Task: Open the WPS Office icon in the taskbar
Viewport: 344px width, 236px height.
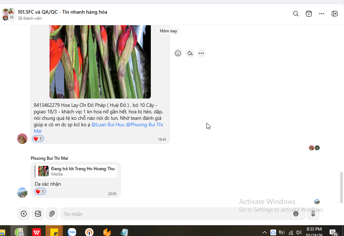Action: tap(37, 232)
